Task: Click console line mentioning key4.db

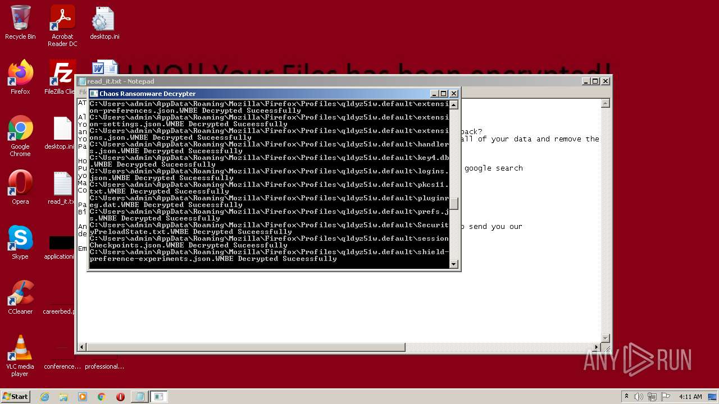Action: pos(270,161)
